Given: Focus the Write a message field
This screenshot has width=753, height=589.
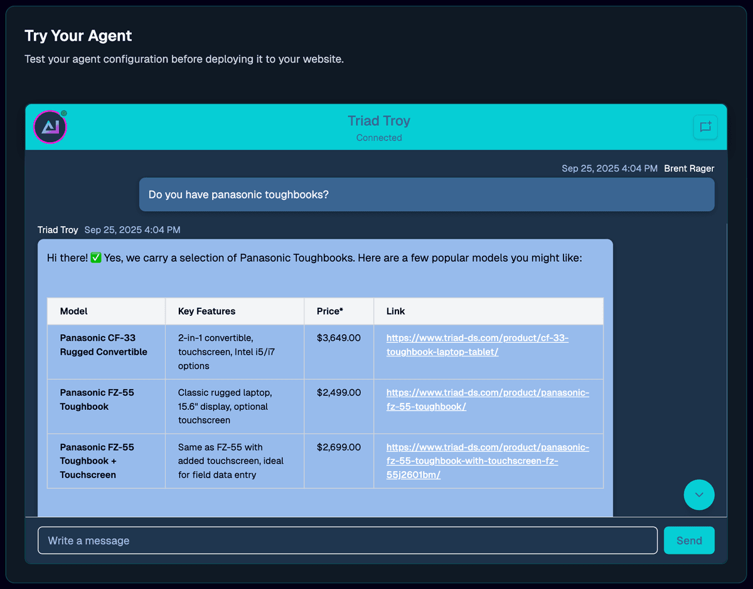Looking at the screenshot, I should [348, 540].
